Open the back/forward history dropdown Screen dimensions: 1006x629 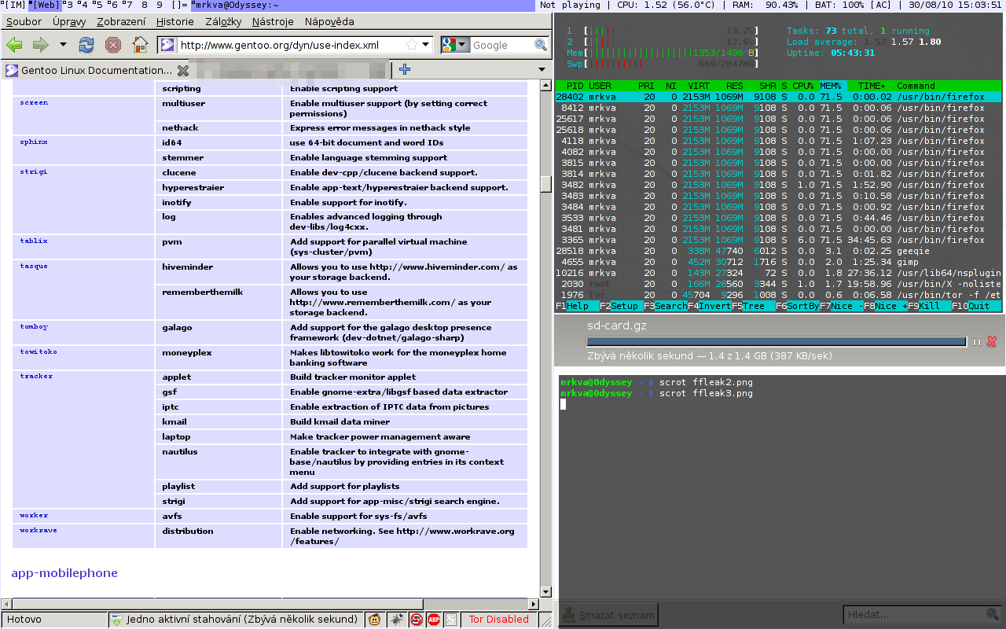click(63, 45)
